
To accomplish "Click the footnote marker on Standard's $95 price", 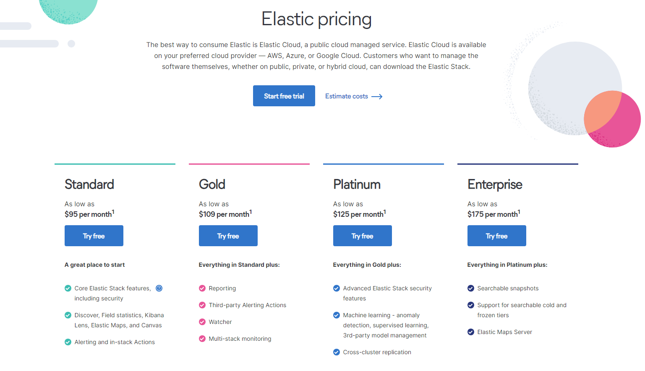I will point(113,211).
